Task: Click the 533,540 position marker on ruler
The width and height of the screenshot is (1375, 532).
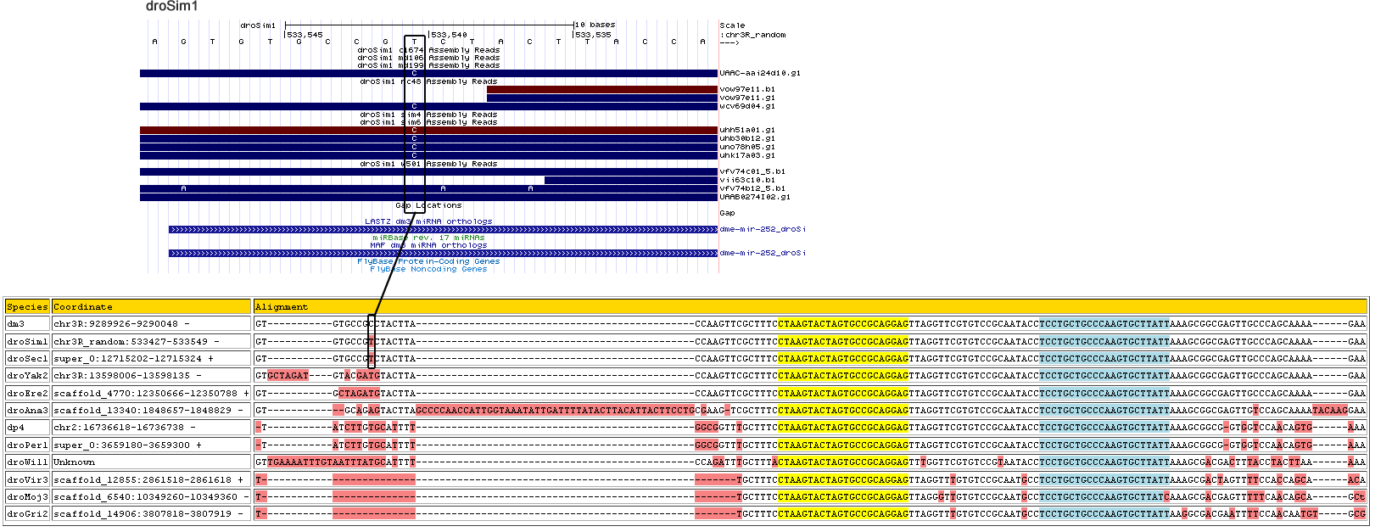Action: 449,35
